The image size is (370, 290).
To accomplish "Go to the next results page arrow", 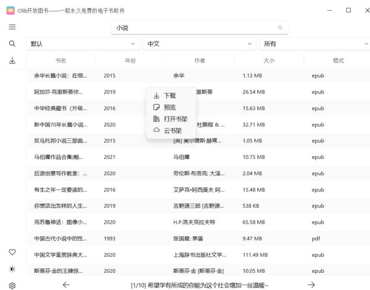I will click(311, 285).
